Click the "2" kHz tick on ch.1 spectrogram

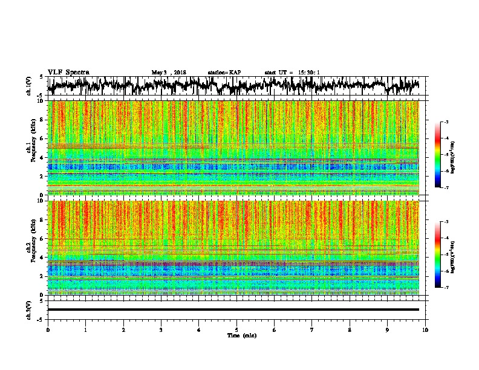click(x=42, y=177)
